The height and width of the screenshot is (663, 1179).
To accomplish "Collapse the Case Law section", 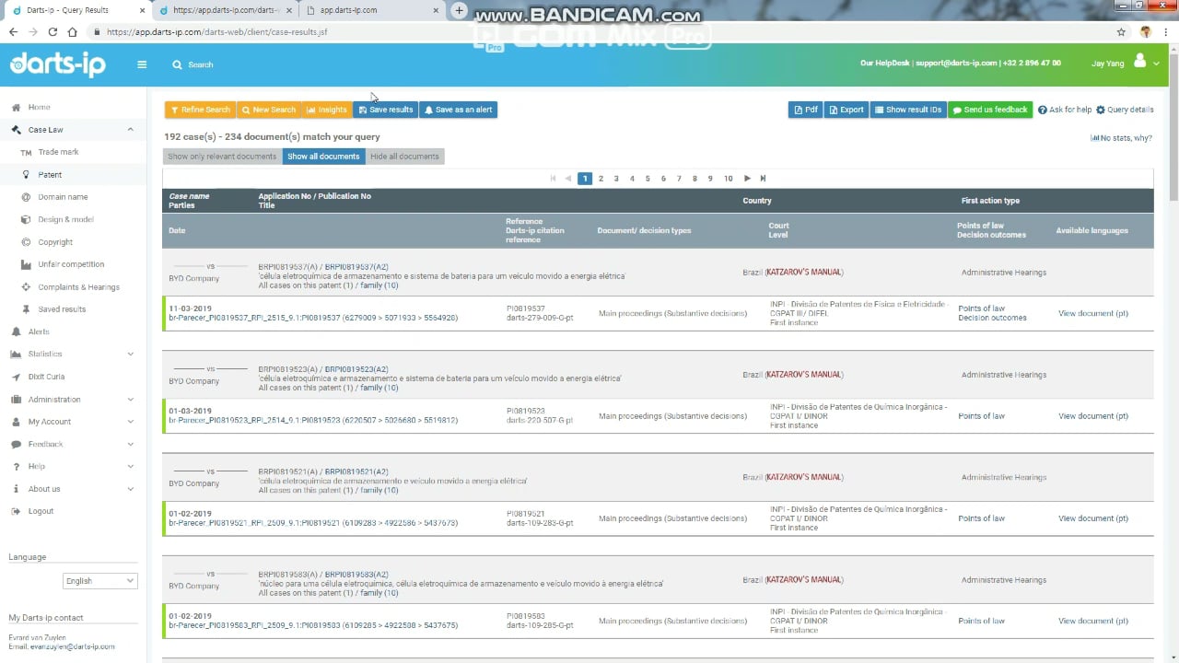I will (130, 130).
